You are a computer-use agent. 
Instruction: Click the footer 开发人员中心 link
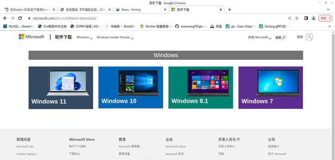click(227, 146)
